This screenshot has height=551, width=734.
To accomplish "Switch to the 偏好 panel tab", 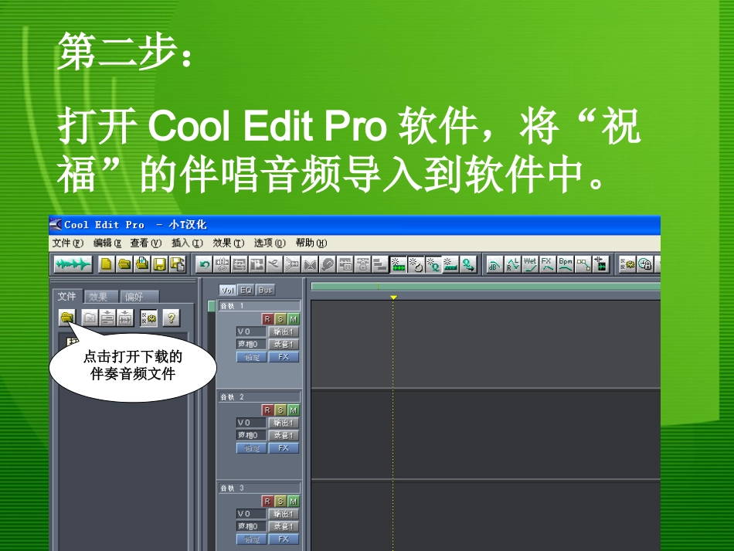I will (140, 297).
